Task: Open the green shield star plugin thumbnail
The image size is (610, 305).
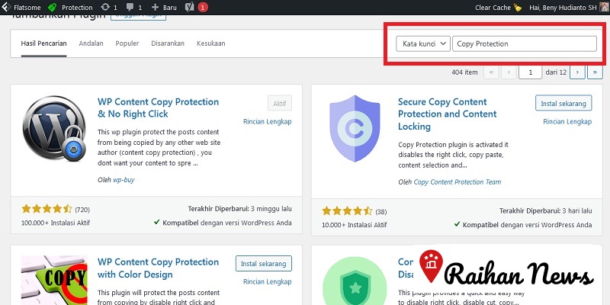Action: [355, 281]
